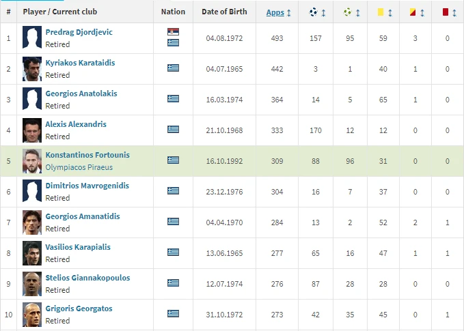Click Greece flag in Konstantinos Fortounis row
This screenshot has width=464, height=331.
click(x=173, y=160)
